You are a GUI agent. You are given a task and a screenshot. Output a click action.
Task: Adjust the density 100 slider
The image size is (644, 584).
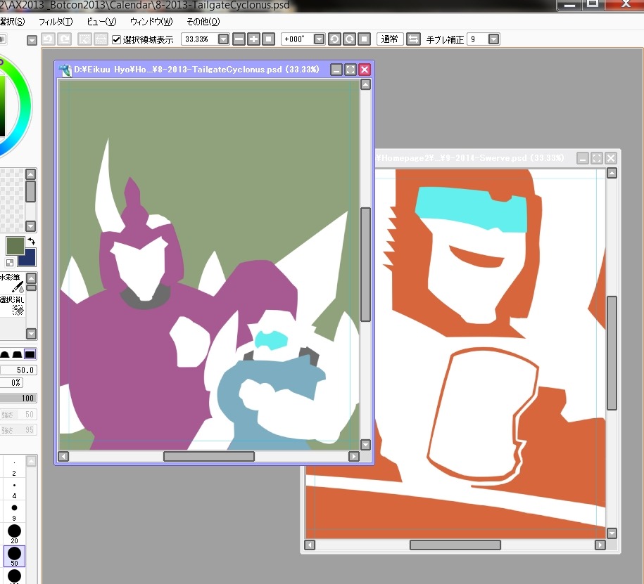[18, 398]
